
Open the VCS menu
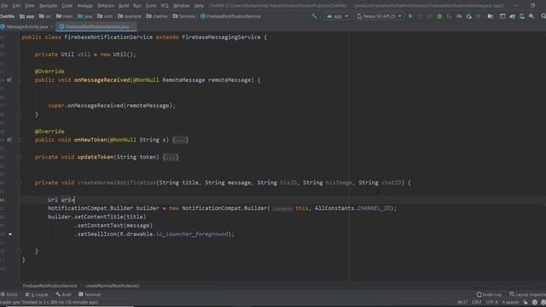165,6
